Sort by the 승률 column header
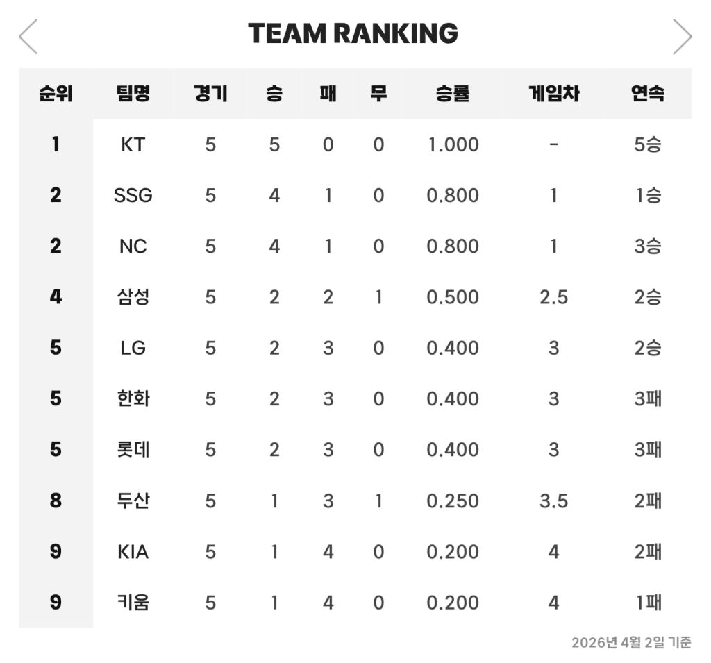Image resolution: width=711 pixels, height=663 pixels. click(x=453, y=93)
